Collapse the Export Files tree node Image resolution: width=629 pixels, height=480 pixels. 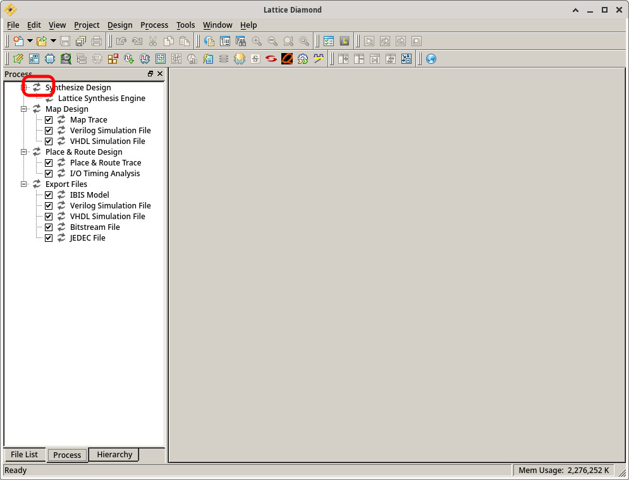pos(23,184)
